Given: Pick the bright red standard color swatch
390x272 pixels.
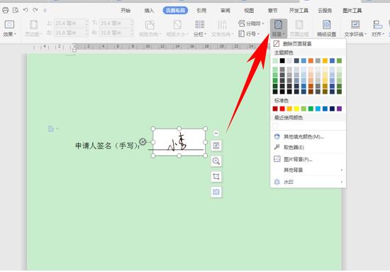Looking at the screenshot, I should (282, 109).
